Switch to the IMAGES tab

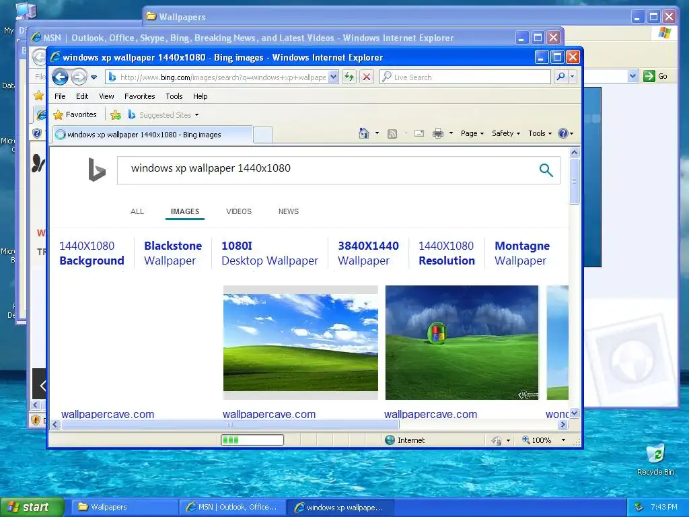(x=185, y=211)
